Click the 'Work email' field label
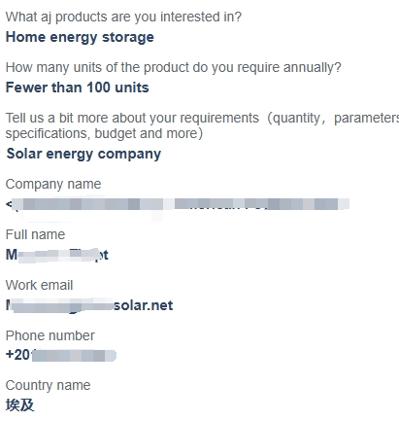Screen dimensions: 399x421 (x=39, y=285)
